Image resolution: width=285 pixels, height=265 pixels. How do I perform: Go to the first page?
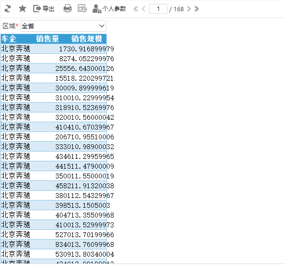pos(136,9)
